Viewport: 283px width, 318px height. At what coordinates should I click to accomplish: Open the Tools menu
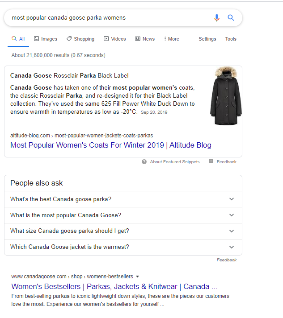coord(231,39)
